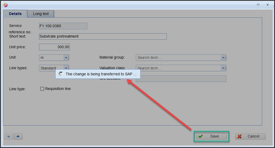This screenshot has width=275, height=148.
Task: Click the down arrow navigation button
Action: tap(9, 136)
